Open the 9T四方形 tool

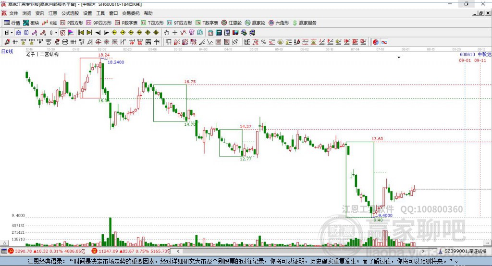point(180,23)
